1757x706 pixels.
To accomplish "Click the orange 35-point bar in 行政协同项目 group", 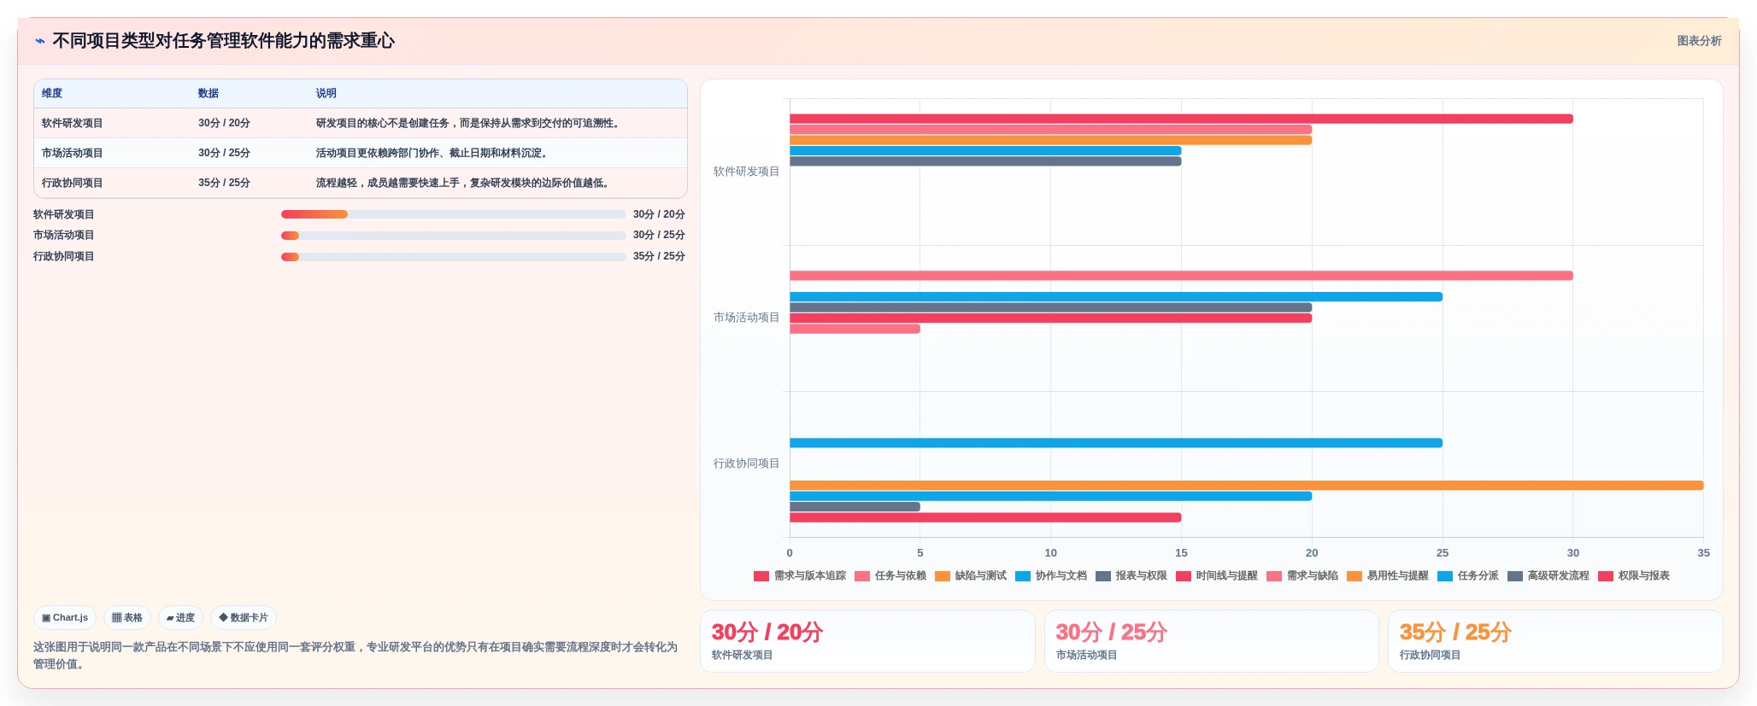I will coord(1246,486).
